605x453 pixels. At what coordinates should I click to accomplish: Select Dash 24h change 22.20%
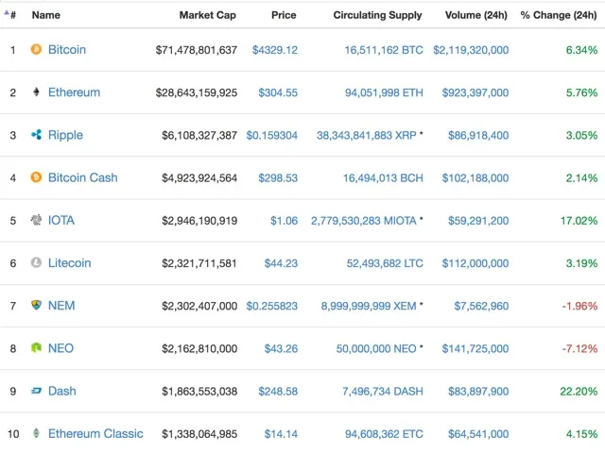coord(579,392)
